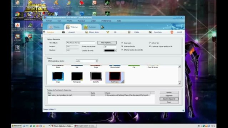Open the Musique menu
The width and height of the screenshot is (228, 128).
click(81, 21)
